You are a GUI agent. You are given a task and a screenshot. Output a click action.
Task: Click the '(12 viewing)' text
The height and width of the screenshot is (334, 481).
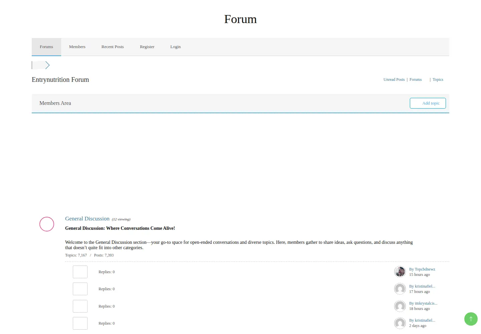(x=121, y=219)
